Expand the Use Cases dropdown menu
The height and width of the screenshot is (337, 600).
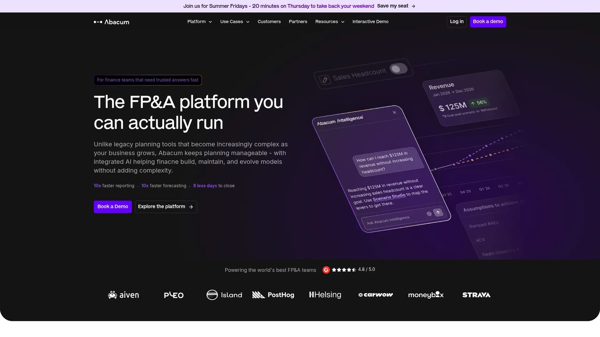pyautogui.click(x=235, y=22)
